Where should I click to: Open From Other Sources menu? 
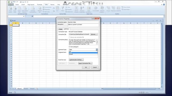[25, 10]
